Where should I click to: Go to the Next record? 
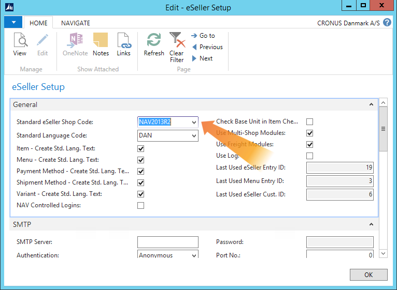point(202,58)
